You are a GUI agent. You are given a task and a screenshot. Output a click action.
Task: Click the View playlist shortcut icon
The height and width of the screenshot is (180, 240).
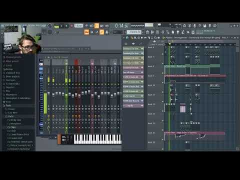(x=147, y=32)
